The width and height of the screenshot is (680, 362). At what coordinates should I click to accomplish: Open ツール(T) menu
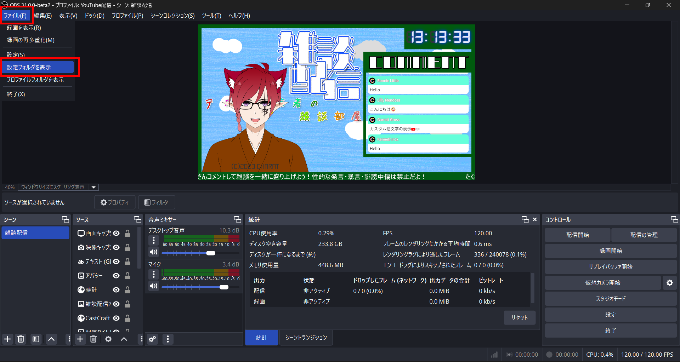click(x=211, y=16)
